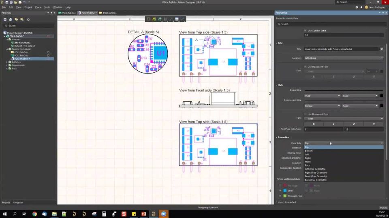Click the Panels button in status bar
The image size is (389, 218).
point(383,208)
